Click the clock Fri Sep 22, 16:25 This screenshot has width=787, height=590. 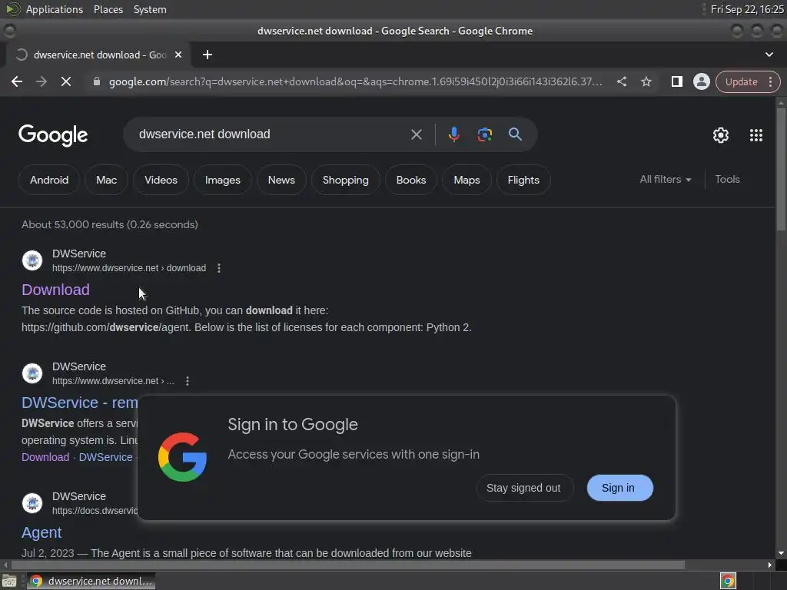(x=747, y=9)
